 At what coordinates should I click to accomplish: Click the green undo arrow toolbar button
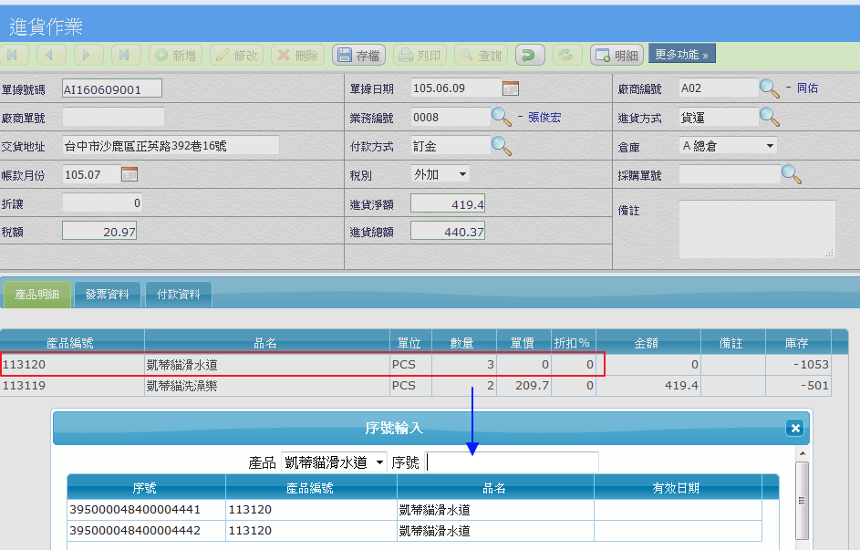click(x=530, y=56)
